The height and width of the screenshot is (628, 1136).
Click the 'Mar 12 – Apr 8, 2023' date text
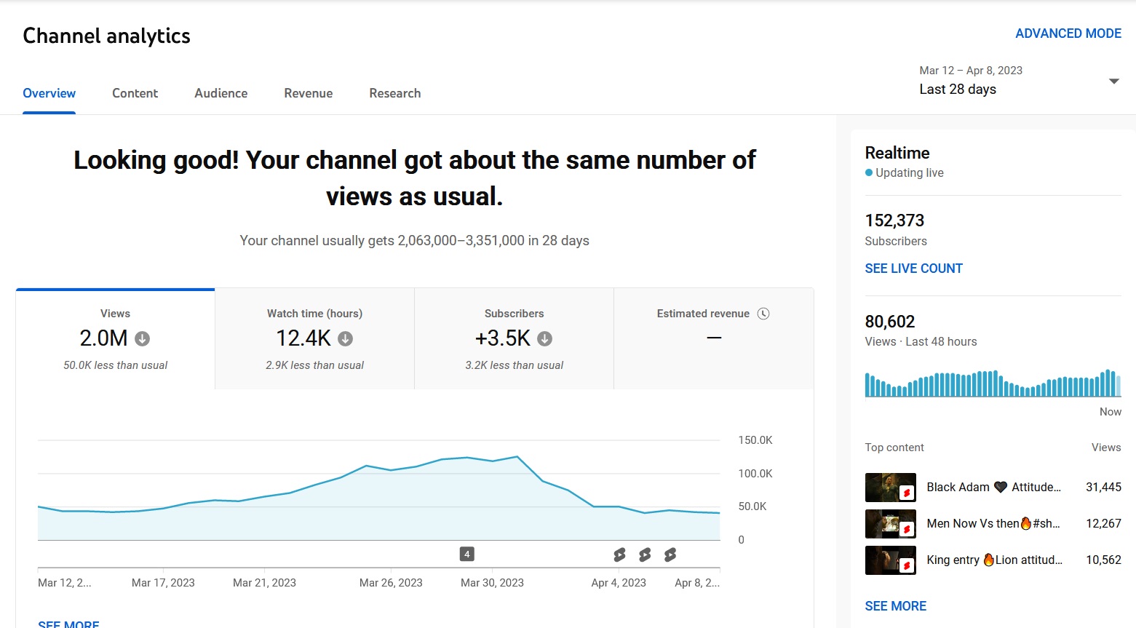click(971, 71)
